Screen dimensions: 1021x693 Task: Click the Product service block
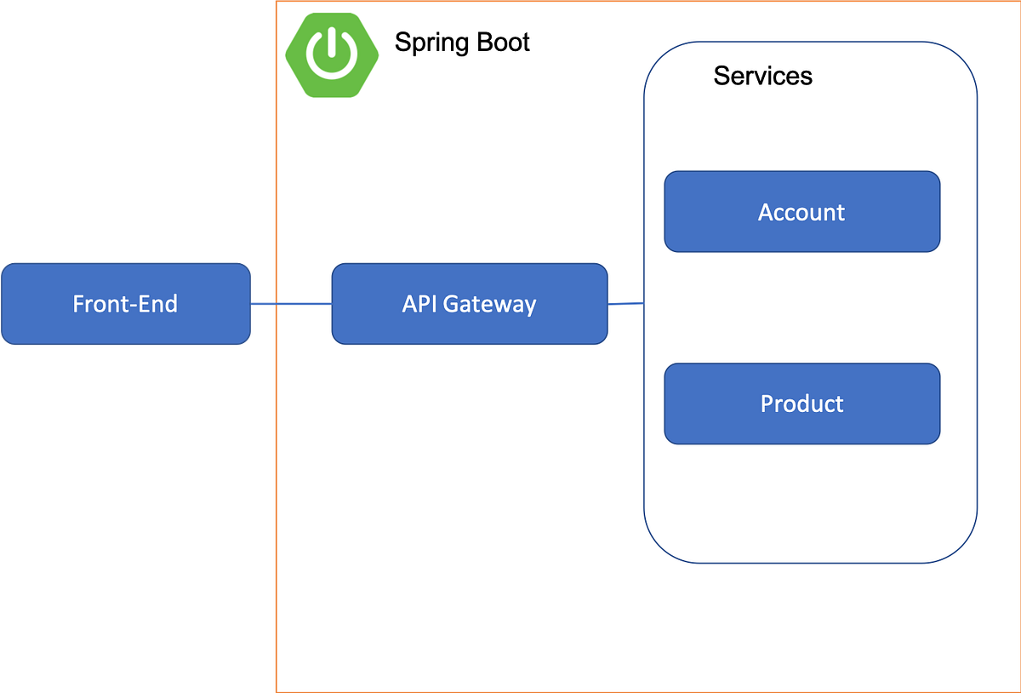pyautogui.click(x=801, y=404)
